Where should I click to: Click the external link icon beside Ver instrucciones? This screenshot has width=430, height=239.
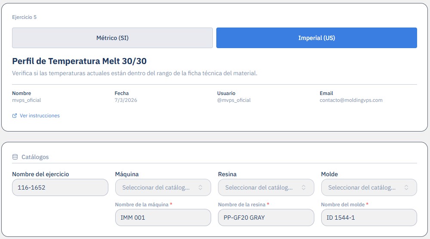[x=15, y=116]
